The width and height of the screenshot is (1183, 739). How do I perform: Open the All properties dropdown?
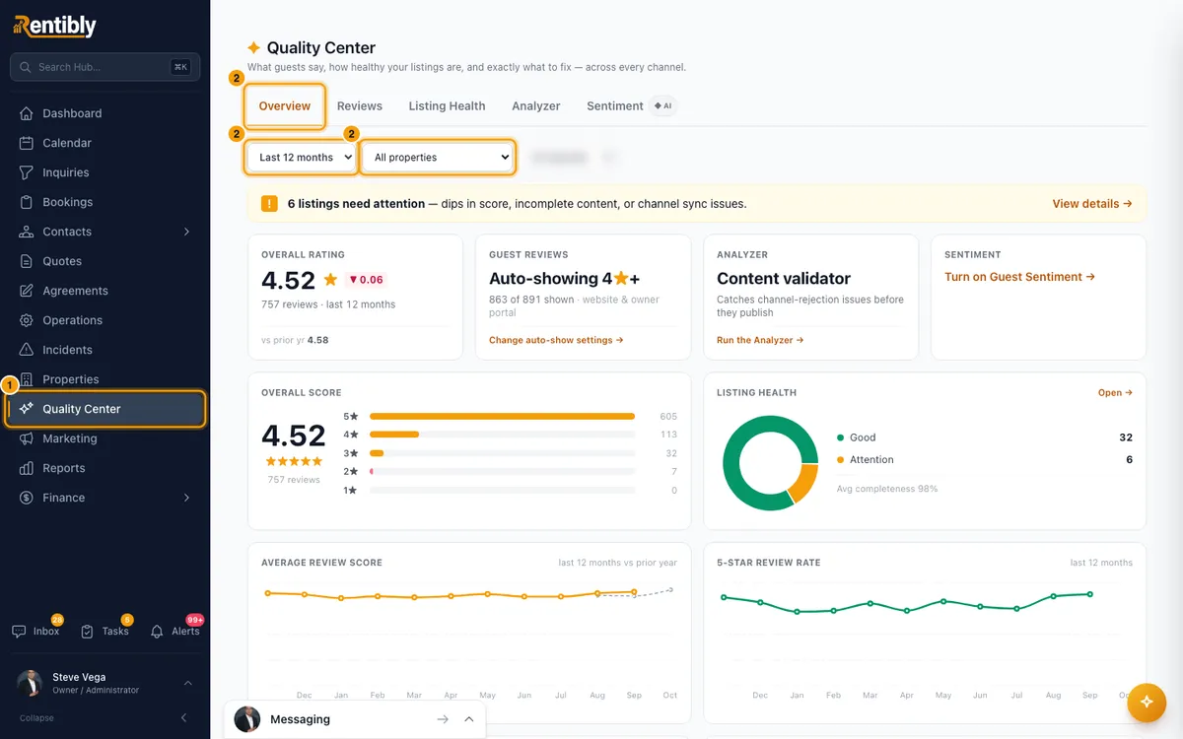438,158
